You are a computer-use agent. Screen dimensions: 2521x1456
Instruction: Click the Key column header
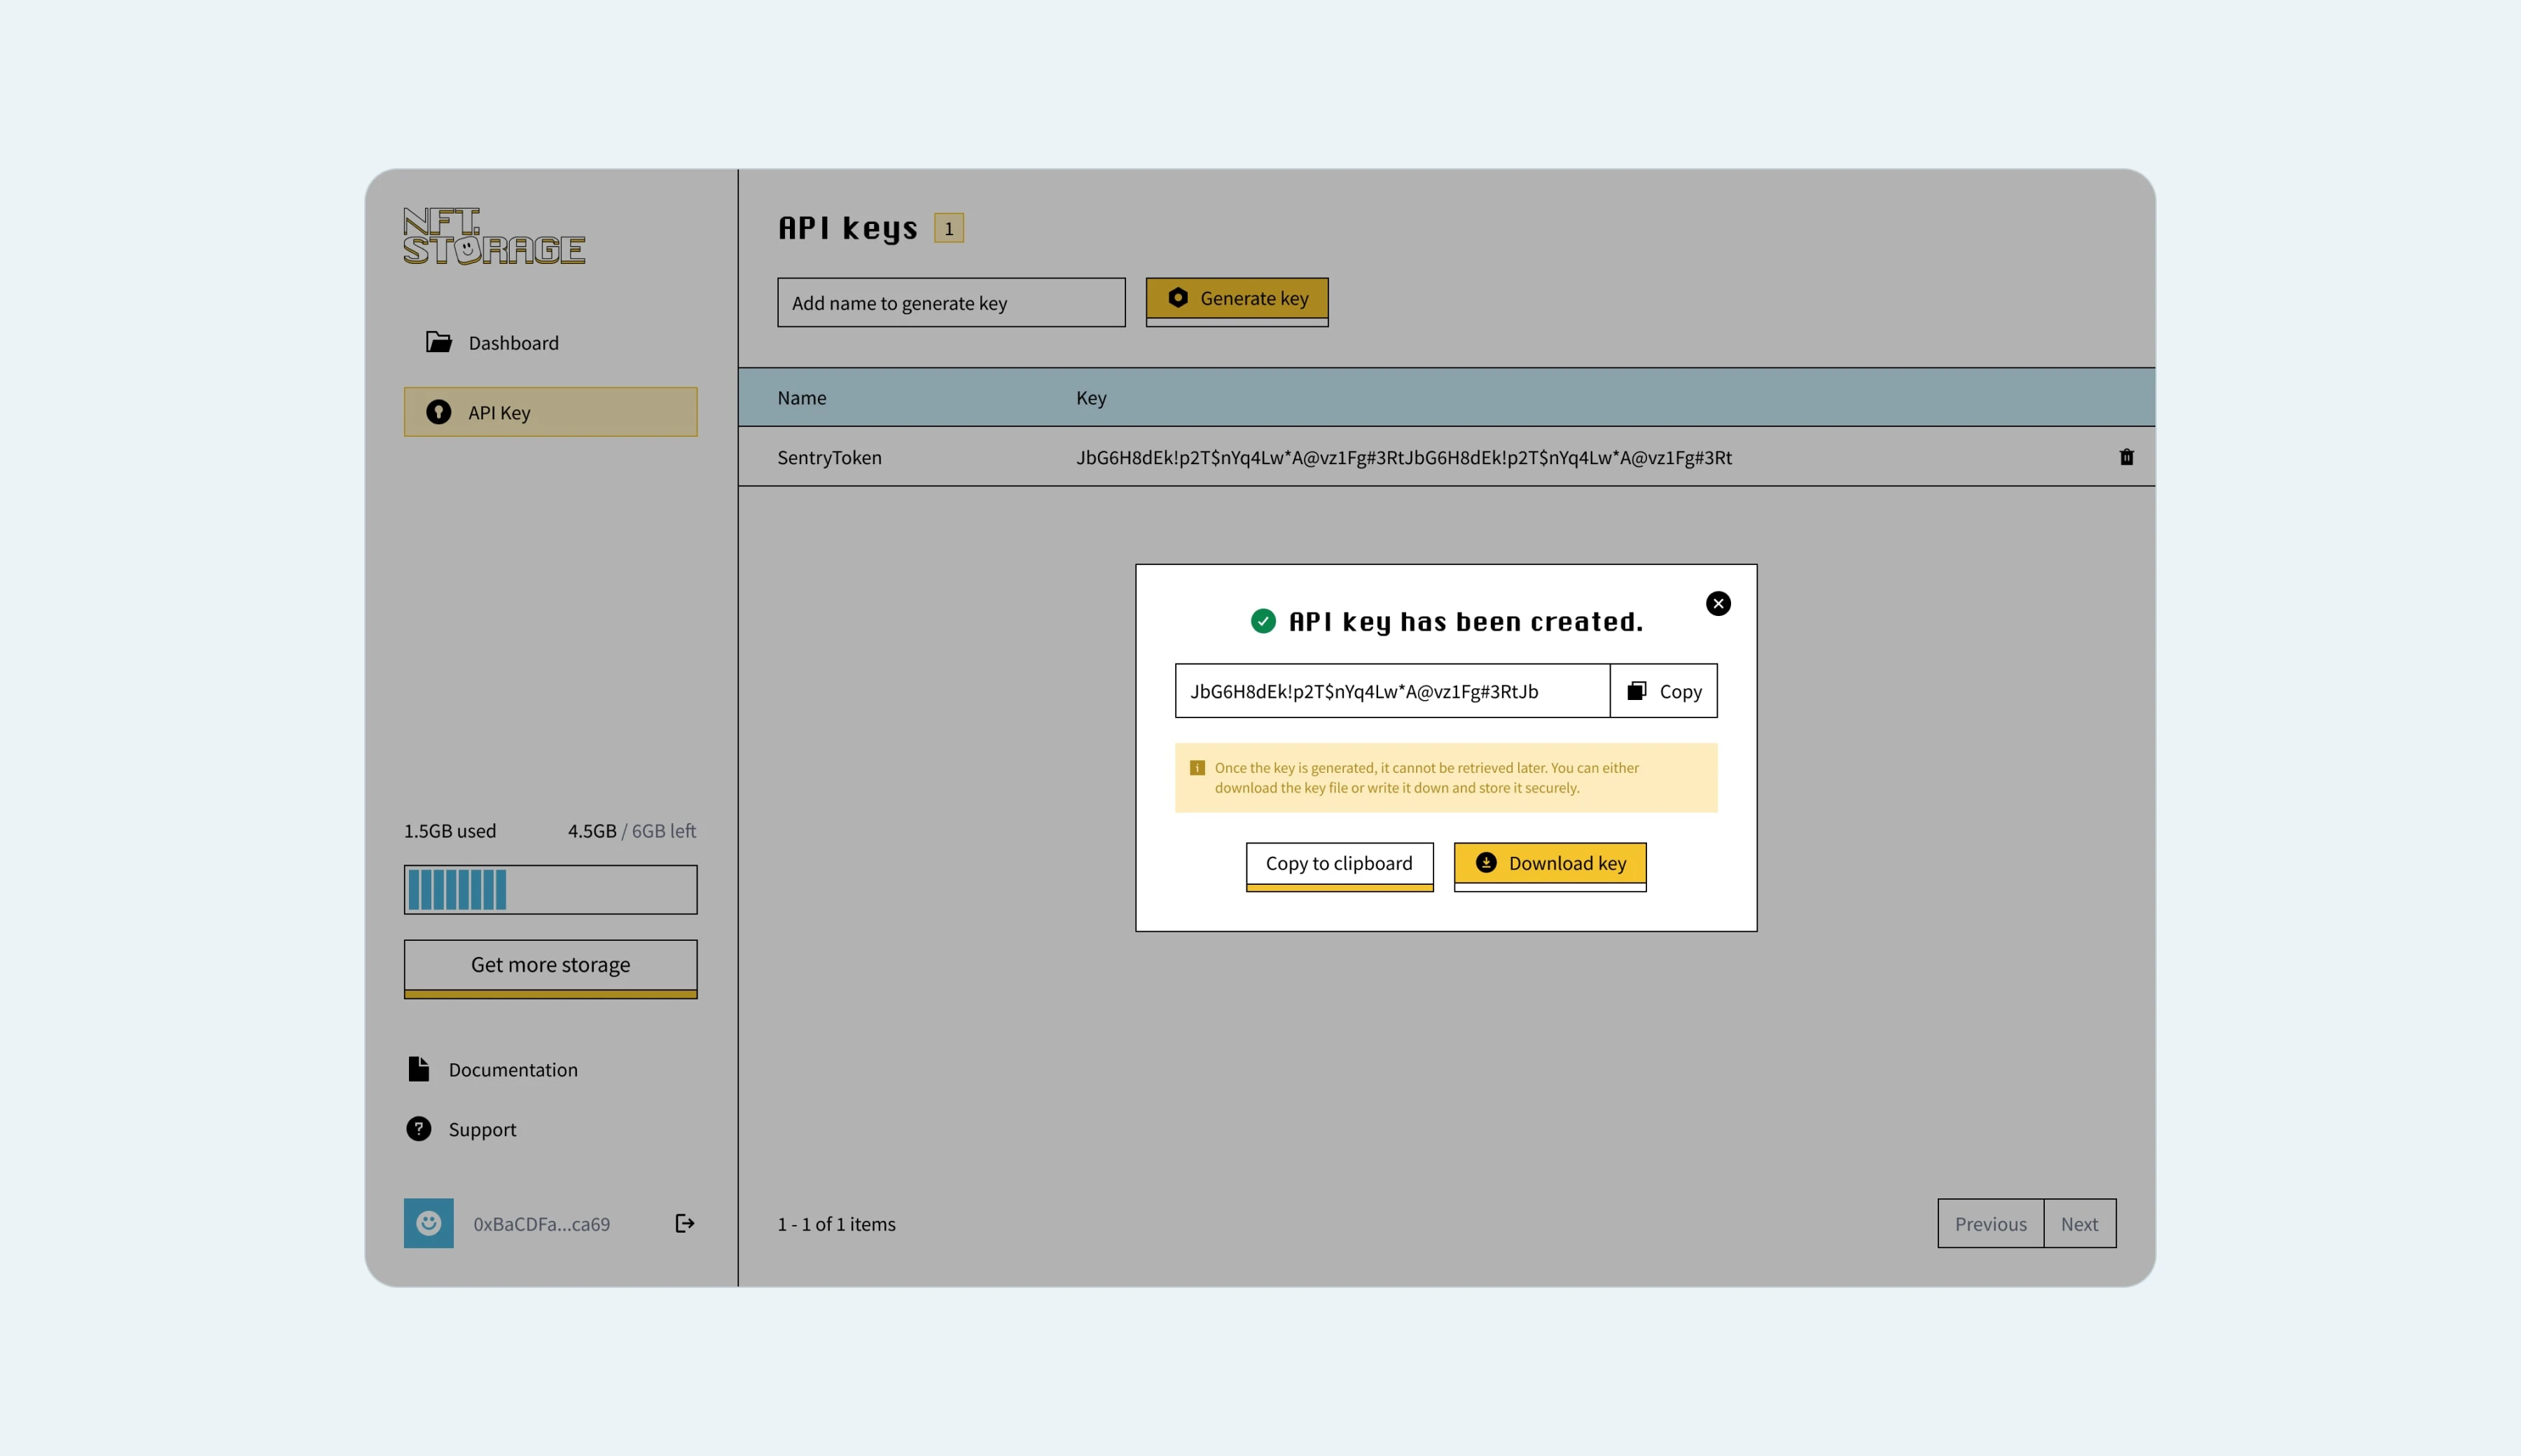point(1092,397)
